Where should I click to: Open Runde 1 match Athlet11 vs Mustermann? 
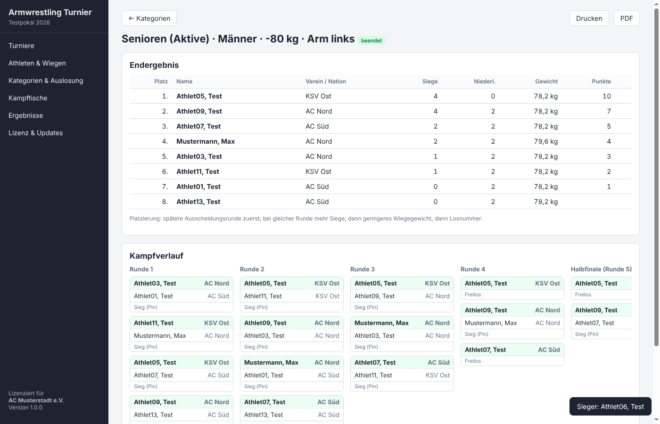(x=181, y=334)
